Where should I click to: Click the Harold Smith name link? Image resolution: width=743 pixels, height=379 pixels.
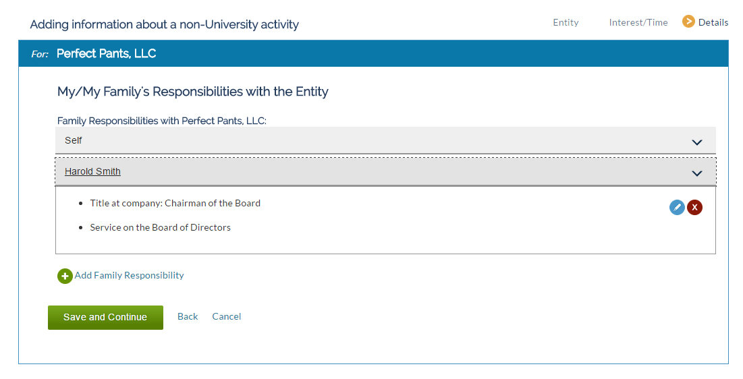coord(92,171)
